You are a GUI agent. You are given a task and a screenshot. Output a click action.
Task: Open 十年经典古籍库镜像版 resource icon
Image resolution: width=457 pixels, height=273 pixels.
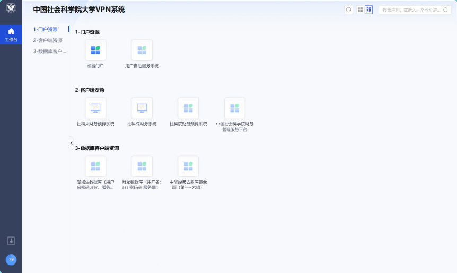point(188,166)
